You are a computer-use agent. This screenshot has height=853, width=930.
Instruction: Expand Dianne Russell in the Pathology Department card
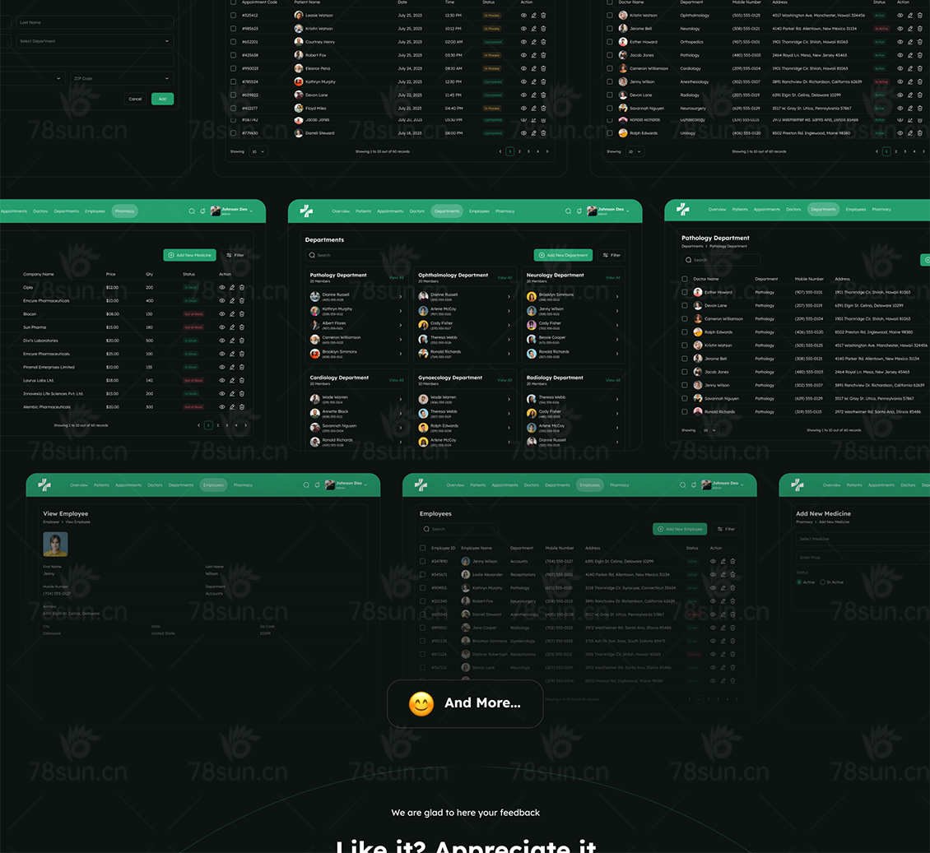(401, 296)
